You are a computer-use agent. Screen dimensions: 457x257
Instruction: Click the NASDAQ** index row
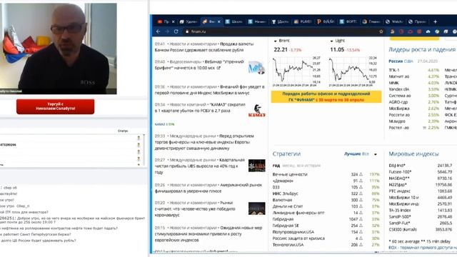(x=421, y=178)
